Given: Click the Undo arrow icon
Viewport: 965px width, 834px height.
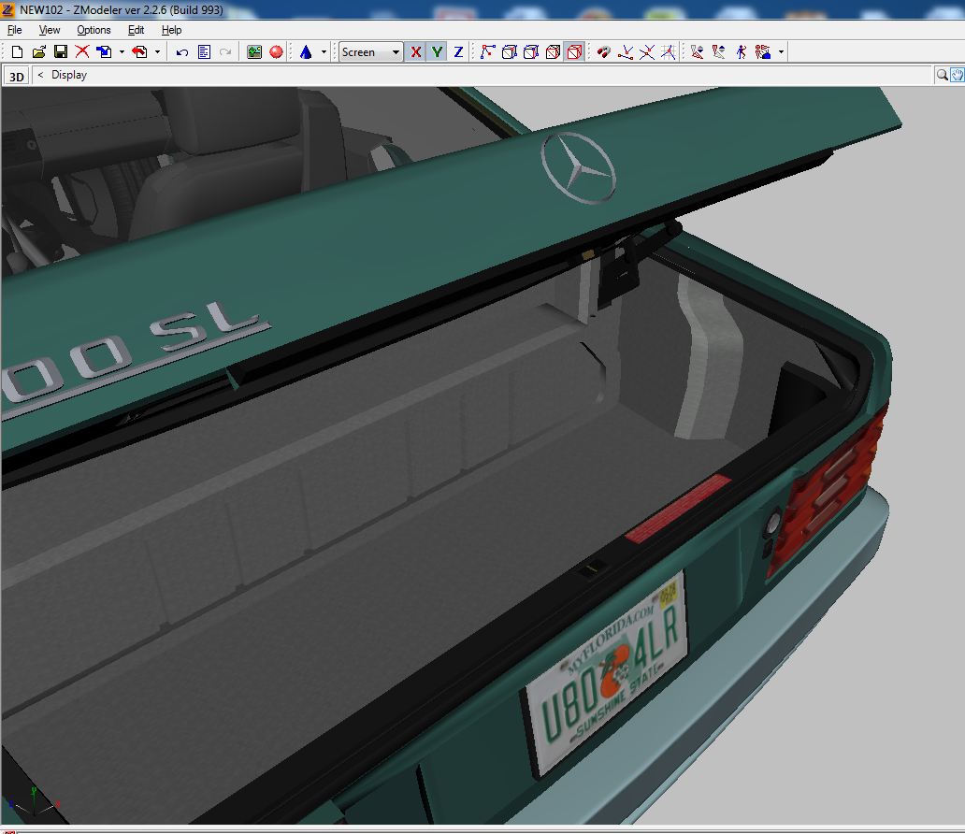Looking at the screenshot, I should tap(182, 52).
